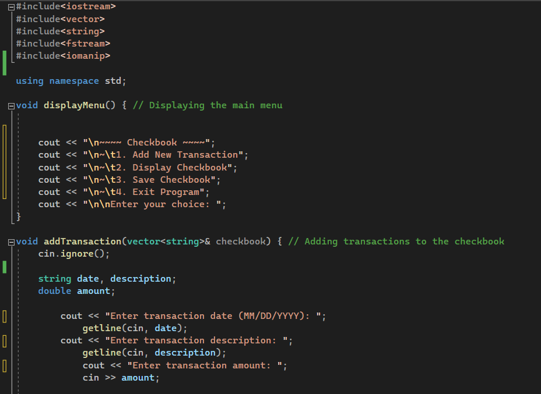Click the displayMenu function name
Screen dimensions: 541x394
[74, 105]
